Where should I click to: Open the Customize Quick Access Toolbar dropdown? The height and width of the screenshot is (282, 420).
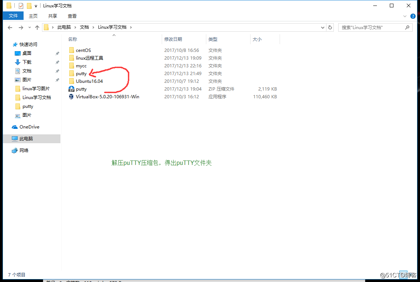(36, 6)
